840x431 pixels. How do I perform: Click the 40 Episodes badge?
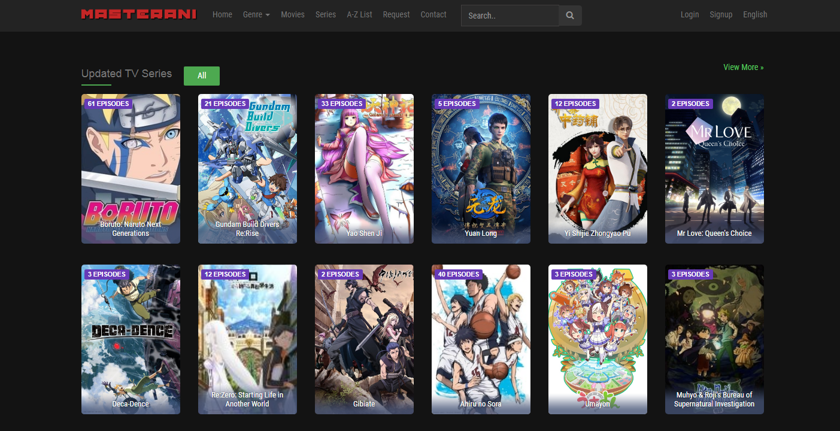459,274
